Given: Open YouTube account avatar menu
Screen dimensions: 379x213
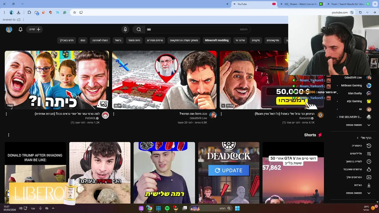Looking at the screenshot, I should (9, 29).
